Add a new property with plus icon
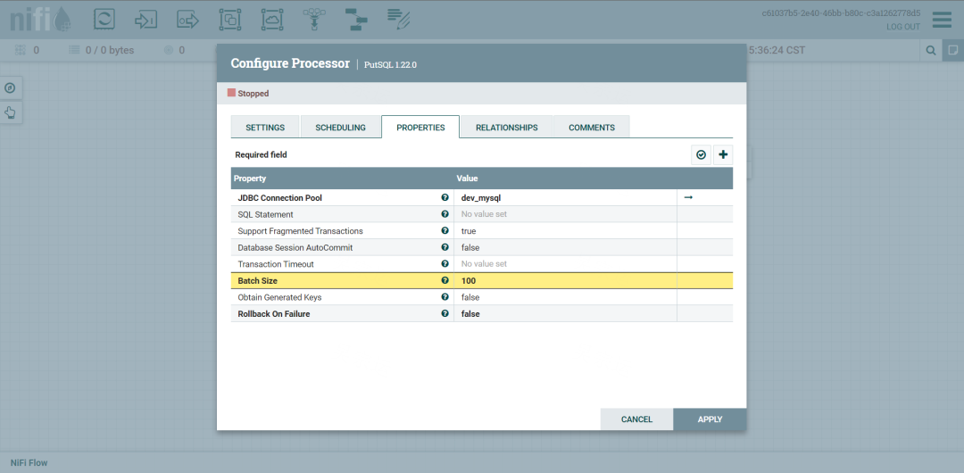This screenshot has height=473, width=964. tap(723, 155)
